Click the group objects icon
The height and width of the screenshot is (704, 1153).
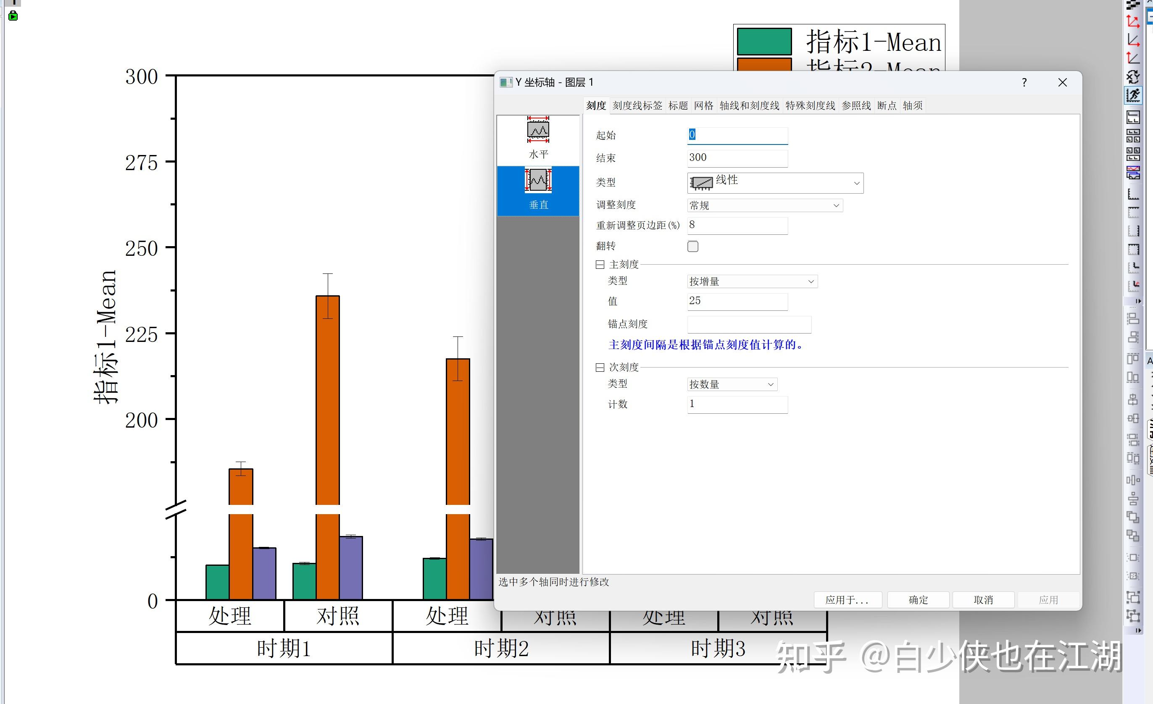(x=1133, y=597)
